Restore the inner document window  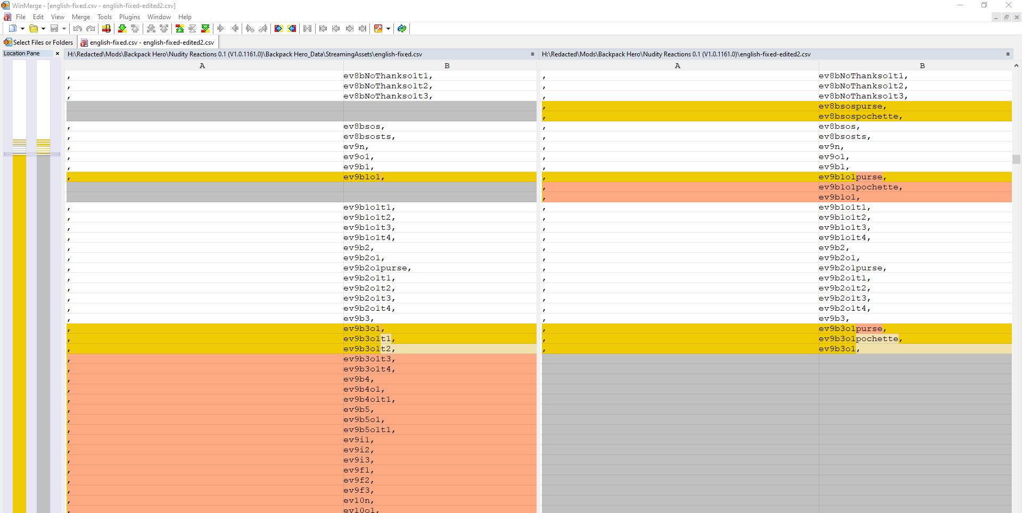tap(1006, 17)
